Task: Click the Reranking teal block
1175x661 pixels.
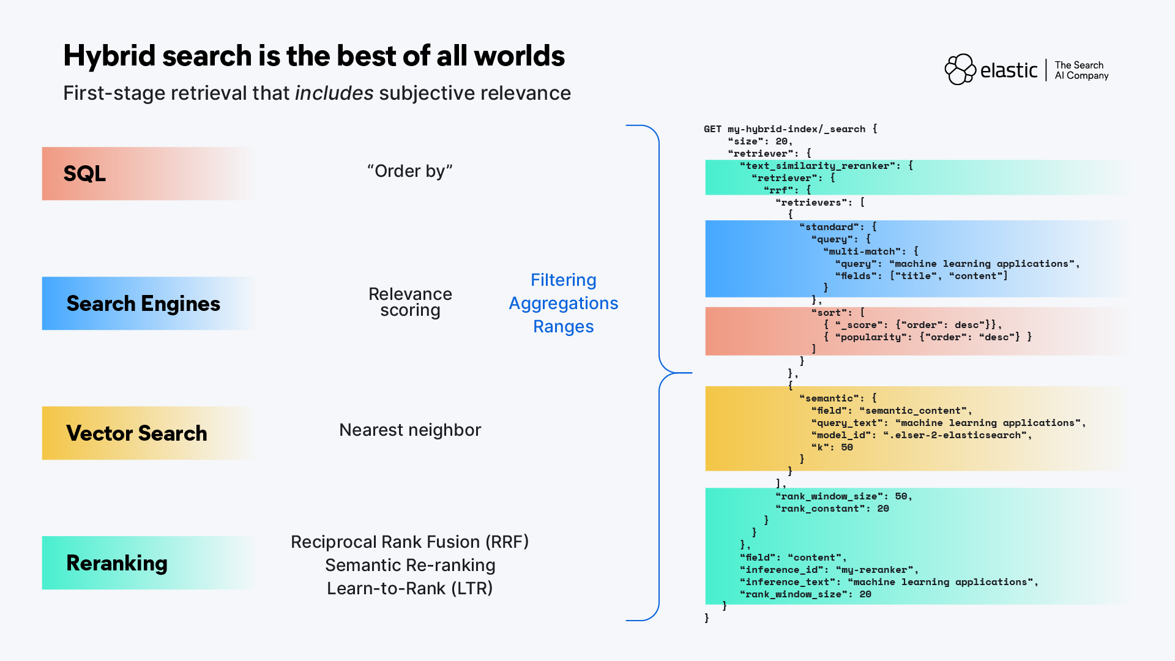Action: tap(147, 563)
